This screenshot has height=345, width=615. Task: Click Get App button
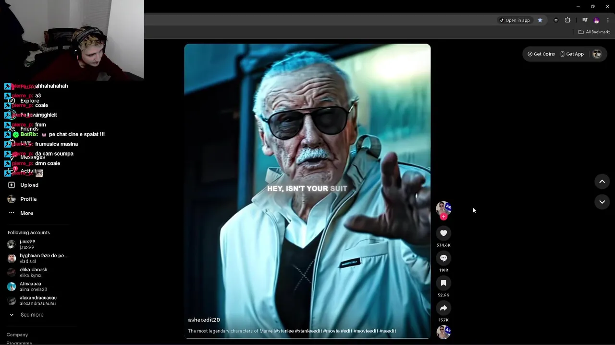point(572,54)
